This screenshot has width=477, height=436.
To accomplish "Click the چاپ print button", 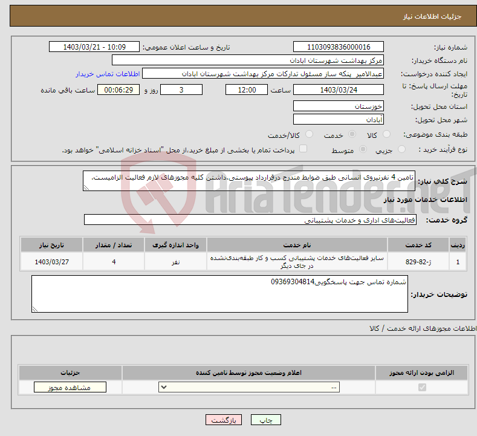I will coord(265,420).
